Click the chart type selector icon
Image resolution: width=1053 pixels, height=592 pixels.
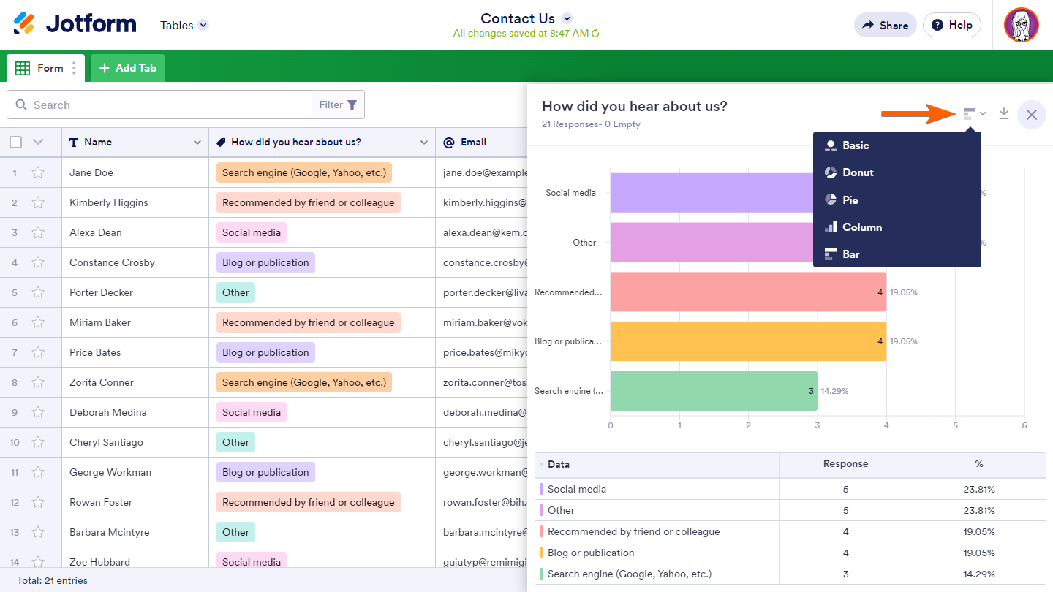coord(974,114)
